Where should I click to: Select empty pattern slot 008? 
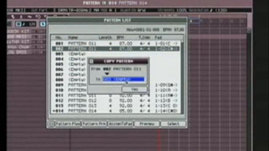(x=70, y=80)
